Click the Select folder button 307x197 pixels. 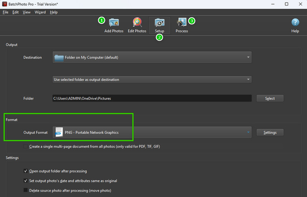click(x=270, y=98)
